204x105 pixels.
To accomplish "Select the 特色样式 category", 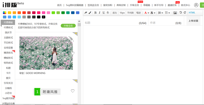I will 8,63.
